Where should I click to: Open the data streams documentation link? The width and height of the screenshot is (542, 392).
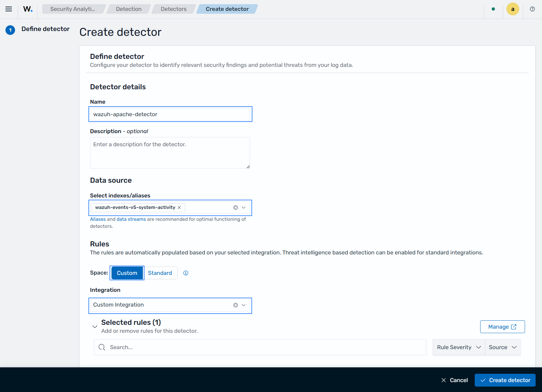(131, 219)
